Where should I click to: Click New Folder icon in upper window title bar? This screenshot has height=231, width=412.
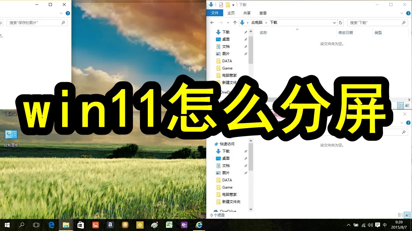point(228,5)
